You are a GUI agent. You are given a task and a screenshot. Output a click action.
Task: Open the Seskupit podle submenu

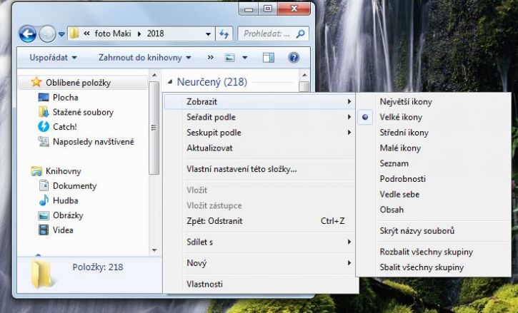[260, 133]
